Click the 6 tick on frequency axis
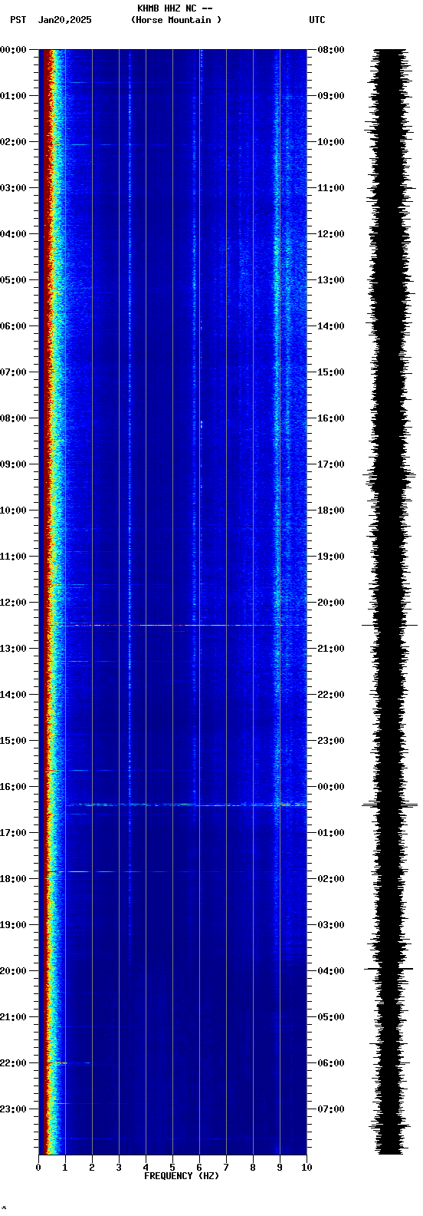Viewport: 423px width, 1216px height. [199, 1168]
